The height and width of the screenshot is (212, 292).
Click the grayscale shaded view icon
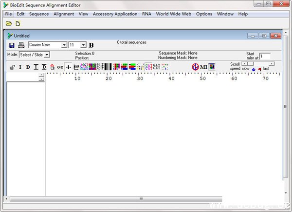(108, 67)
